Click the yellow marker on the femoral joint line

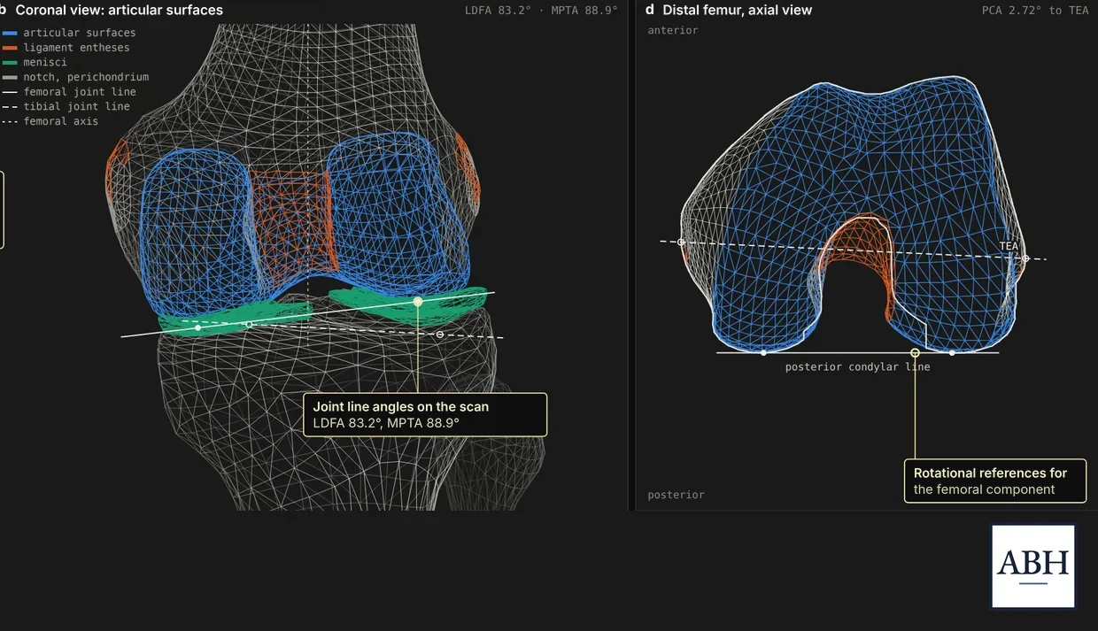click(418, 302)
